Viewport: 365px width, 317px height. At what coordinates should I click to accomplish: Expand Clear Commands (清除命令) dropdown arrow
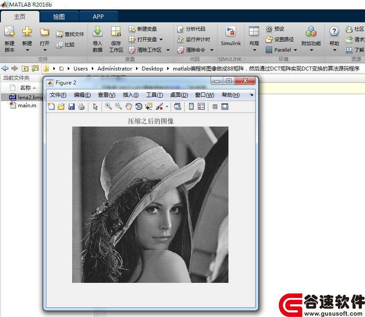[211, 50]
